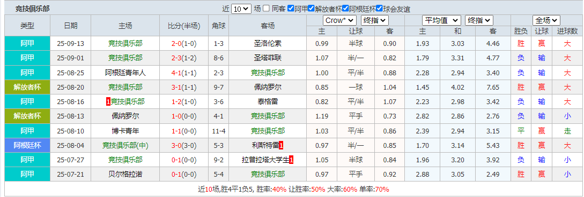Image resolution: width=584 pixels, height=197 pixels.
Task: Click away odds value 7.65
Action: click(493, 87)
